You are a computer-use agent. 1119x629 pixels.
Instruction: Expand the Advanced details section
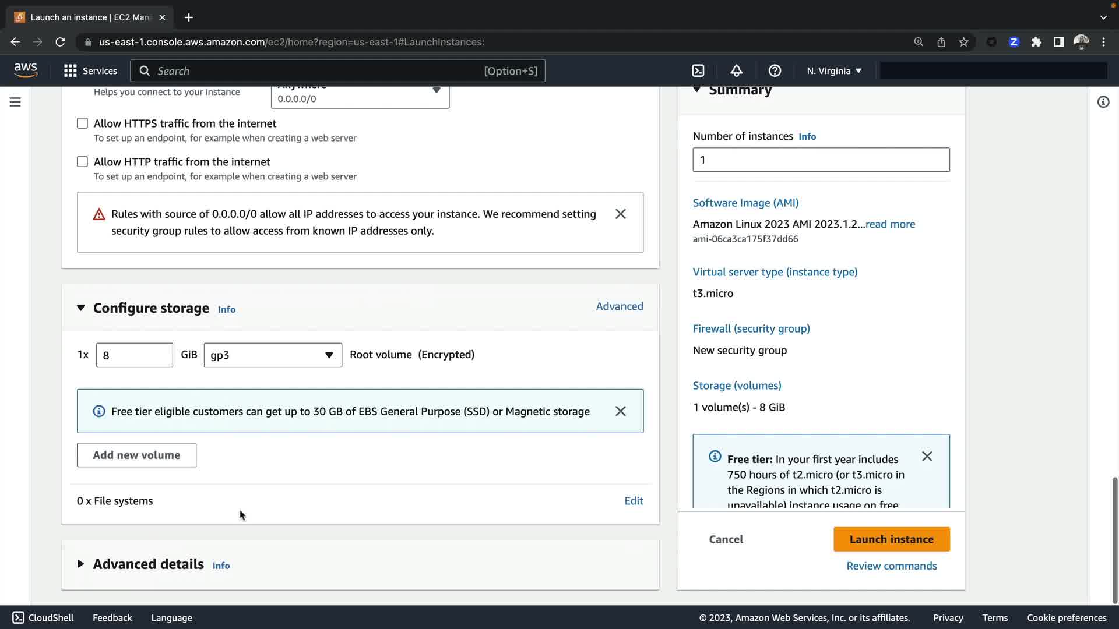81,564
